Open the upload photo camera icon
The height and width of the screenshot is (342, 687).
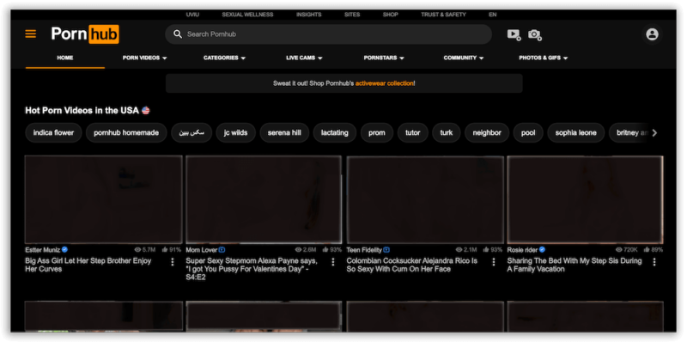pos(534,34)
